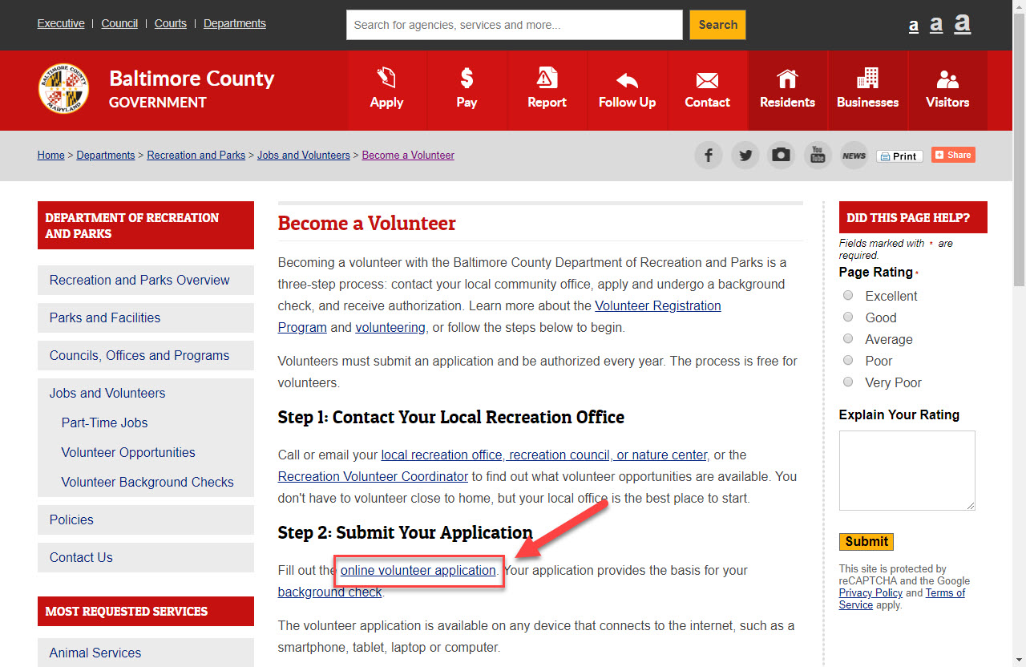Open the Facebook share icon
Screen dimensions: 1026x667
(x=709, y=155)
